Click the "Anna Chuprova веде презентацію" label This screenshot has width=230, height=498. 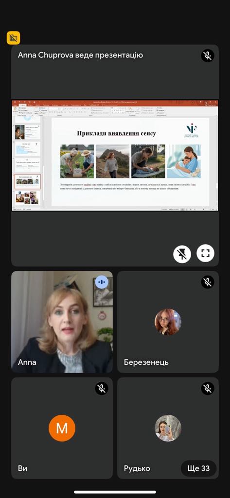tap(80, 55)
